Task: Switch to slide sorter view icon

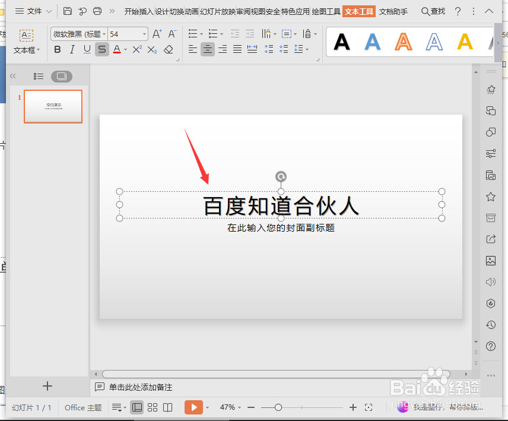Action: [153, 407]
